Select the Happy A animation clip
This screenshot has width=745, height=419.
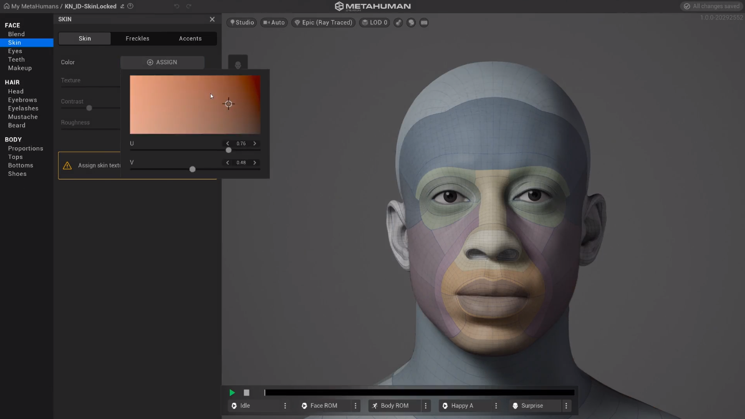[x=466, y=406]
